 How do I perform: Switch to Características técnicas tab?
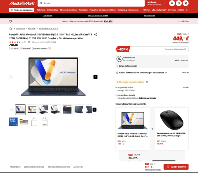(x=34, y=167)
